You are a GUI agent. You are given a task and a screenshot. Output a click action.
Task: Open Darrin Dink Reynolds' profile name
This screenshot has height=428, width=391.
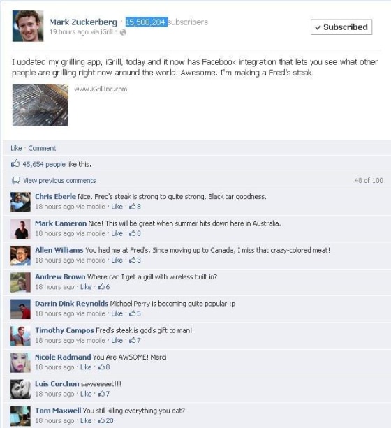click(71, 304)
